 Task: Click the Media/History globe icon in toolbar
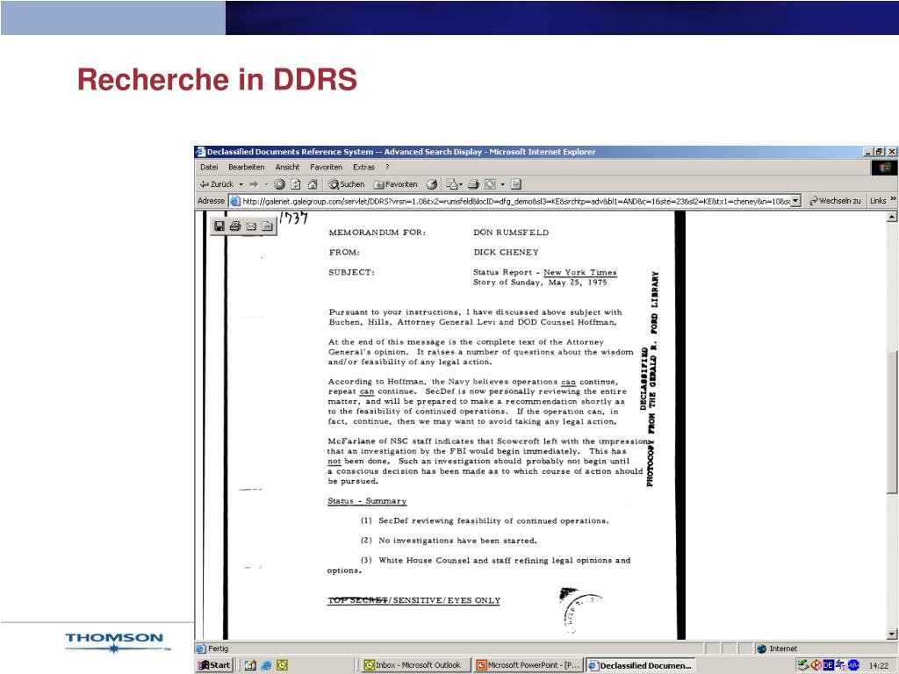point(432,184)
